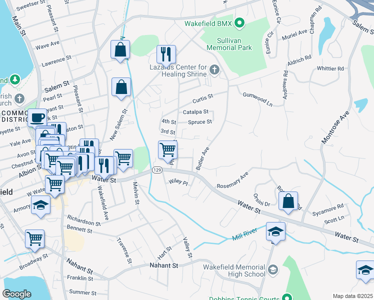Click the Melvin St label
374x300 pixels.
click(136, 193)
